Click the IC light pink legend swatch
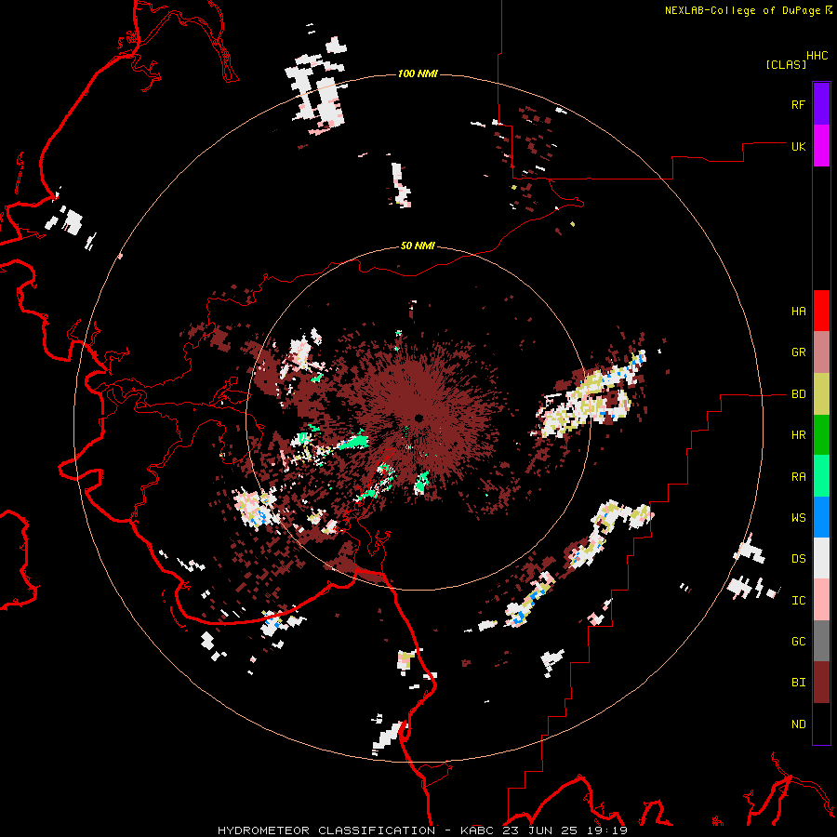This screenshot has height=837, width=837. [x=821, y=600]
